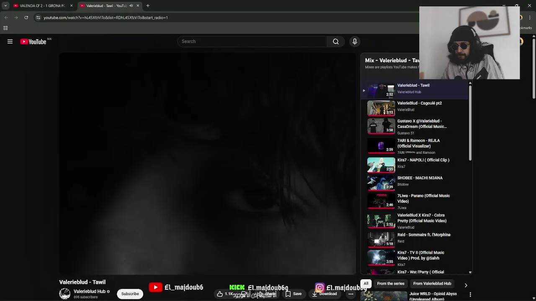This screenshot has height=301, width=536.
Task: Click the playlist scrollbar down arrow
Action: 470,272
